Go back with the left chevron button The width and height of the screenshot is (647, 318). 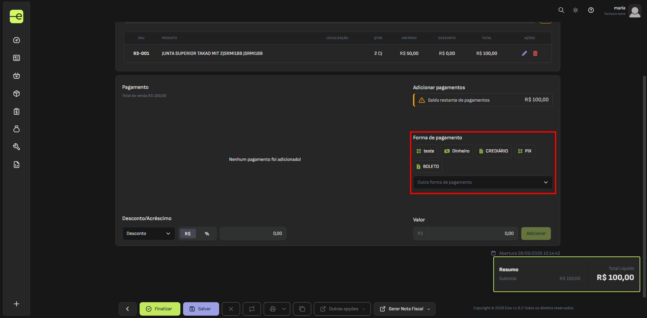pyautogui.click(x=127, y=309)
